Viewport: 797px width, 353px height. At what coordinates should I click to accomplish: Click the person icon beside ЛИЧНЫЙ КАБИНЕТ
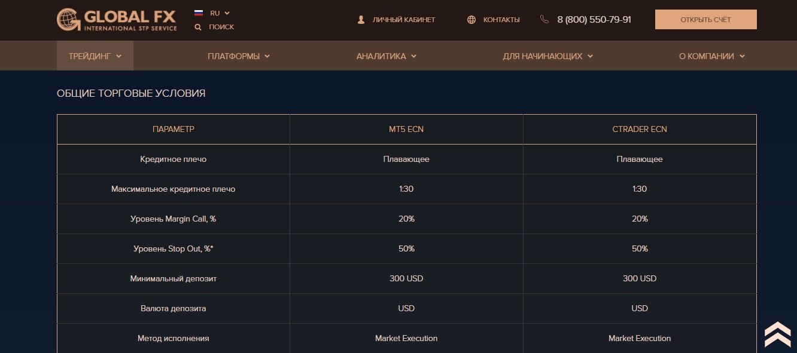(x=360, y=19)
